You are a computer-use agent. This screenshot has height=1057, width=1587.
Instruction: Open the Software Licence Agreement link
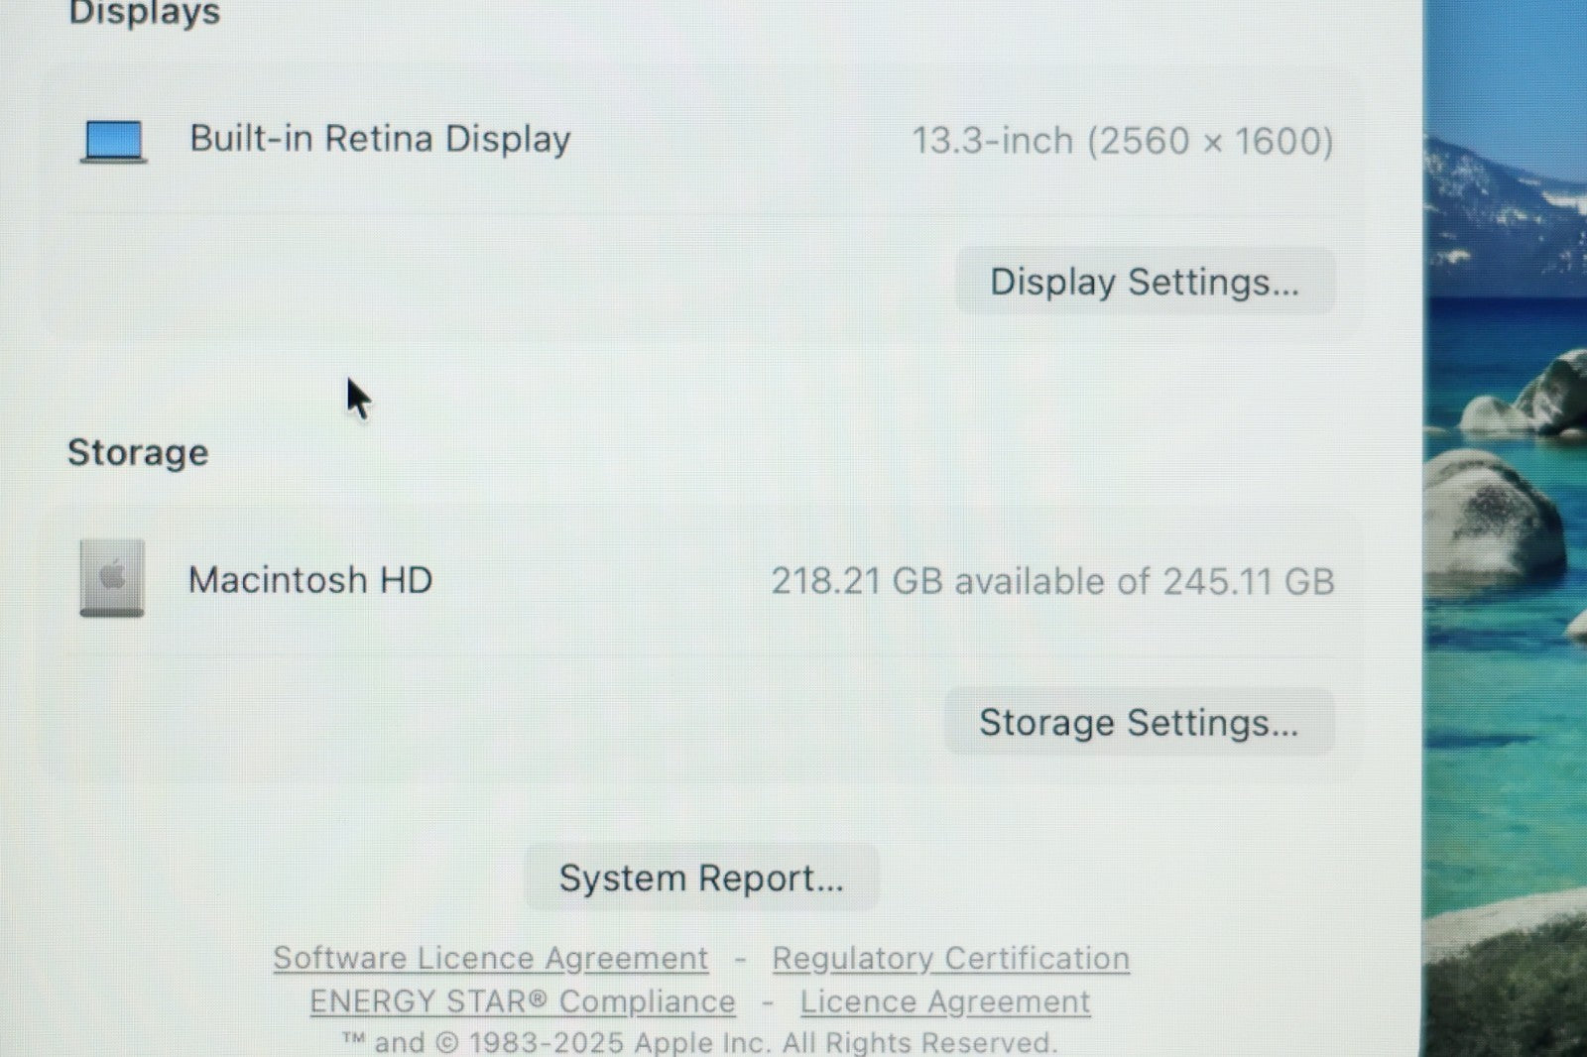click(x=491, y=959)
